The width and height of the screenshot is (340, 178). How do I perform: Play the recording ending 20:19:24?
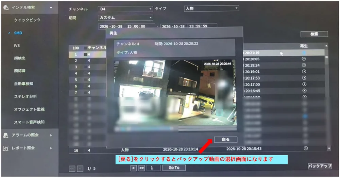[304, 65]
